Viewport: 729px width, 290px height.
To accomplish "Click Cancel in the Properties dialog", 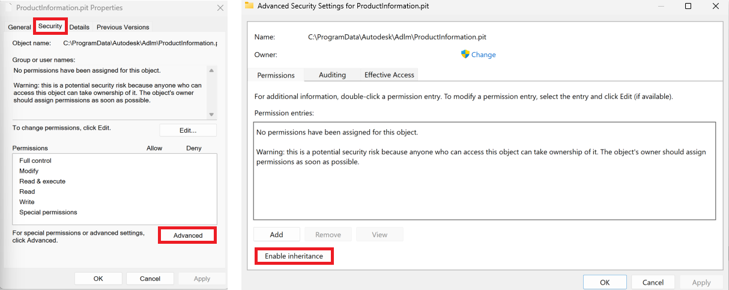I will 150,279.
